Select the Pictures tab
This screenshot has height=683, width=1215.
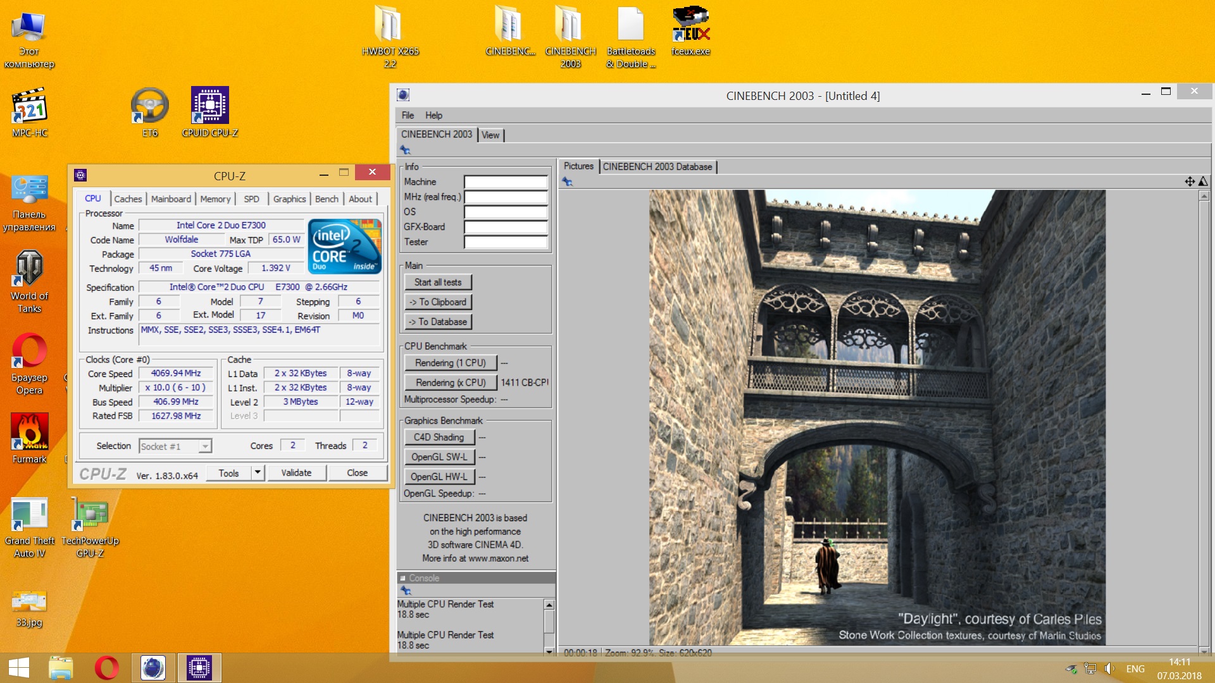pos(578,166)
